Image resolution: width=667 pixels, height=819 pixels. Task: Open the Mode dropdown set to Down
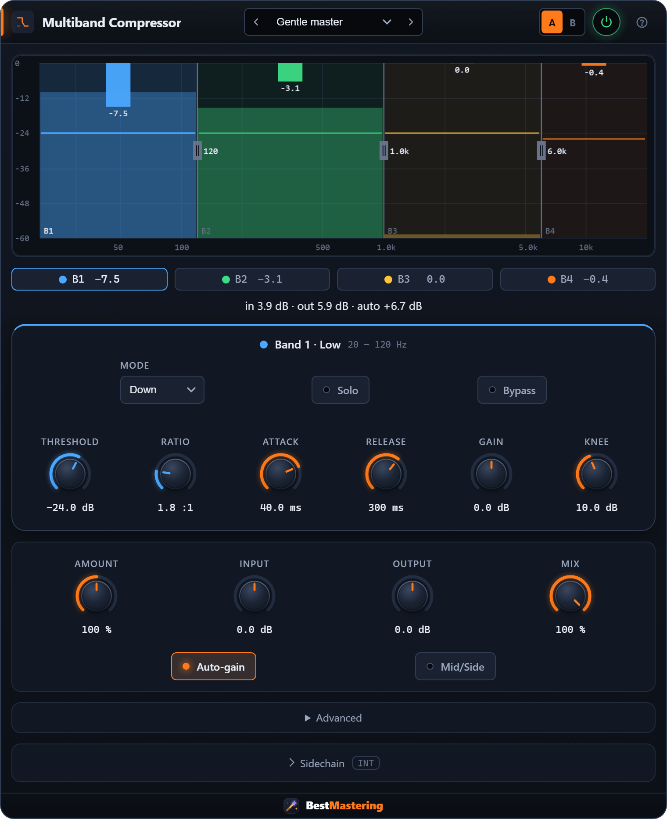(x=162, y=390)
